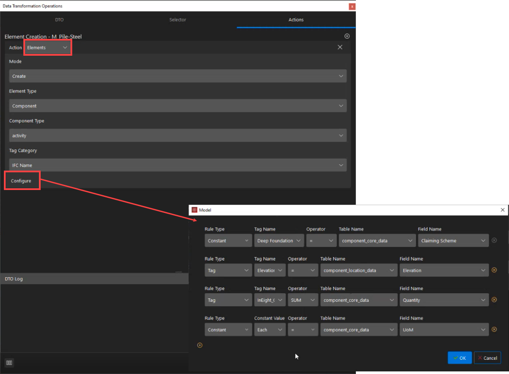Image resolution: width=509 pixels, height=374 pixels.
Task: Open UoM row Rule Type Constant dropdown
Action: [x=228, y=330]
